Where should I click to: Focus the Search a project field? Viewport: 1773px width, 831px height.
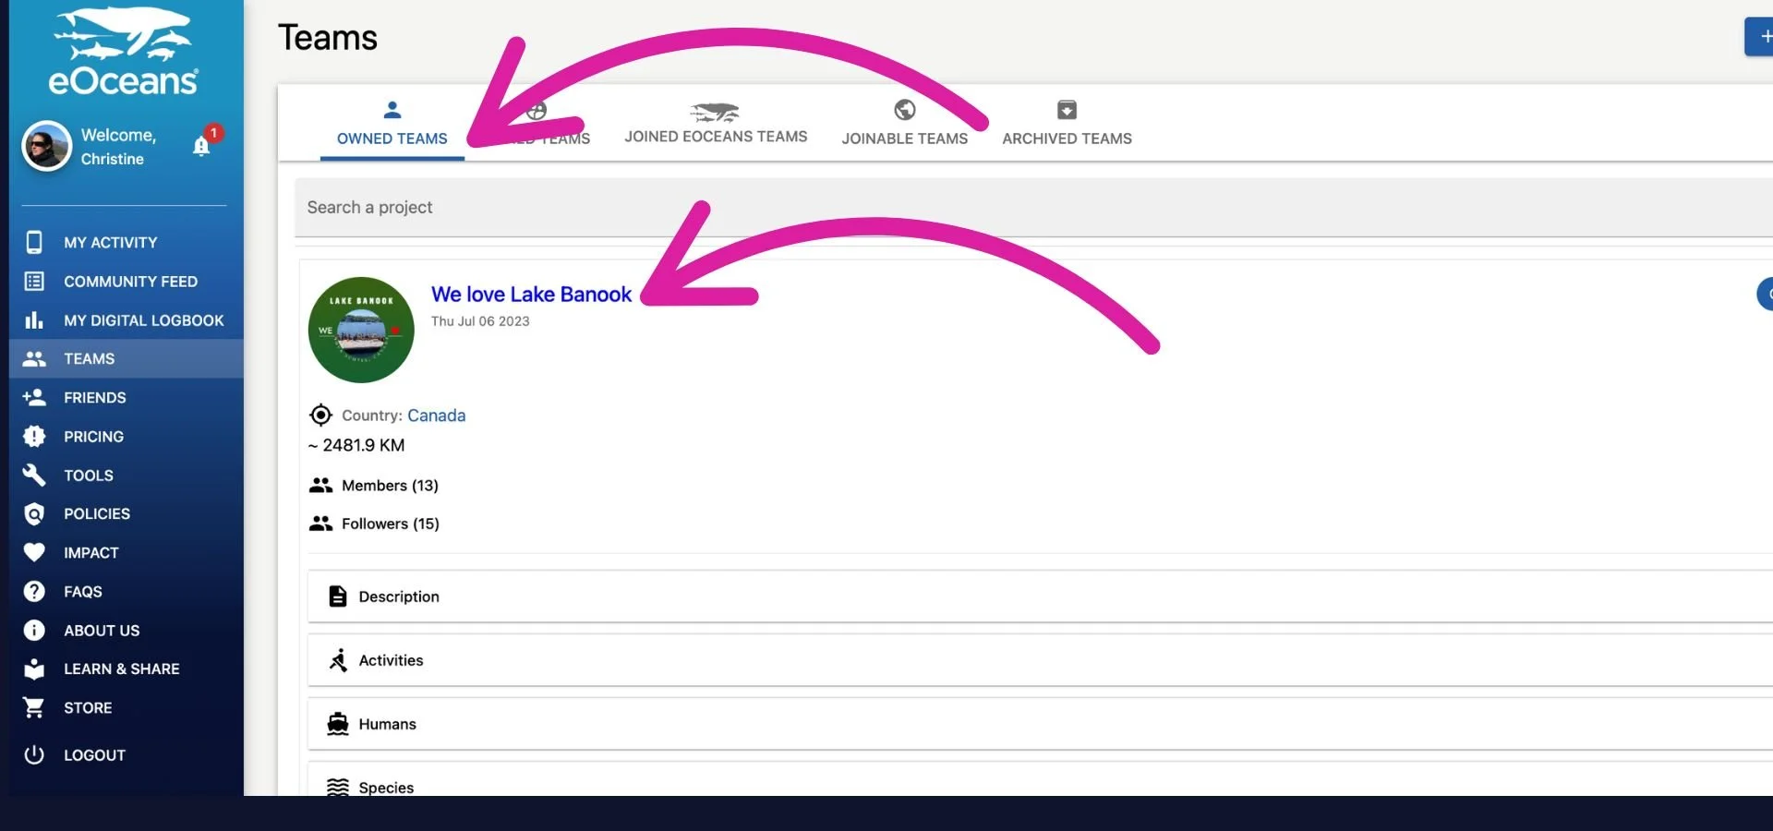(x=1033, y=208)
